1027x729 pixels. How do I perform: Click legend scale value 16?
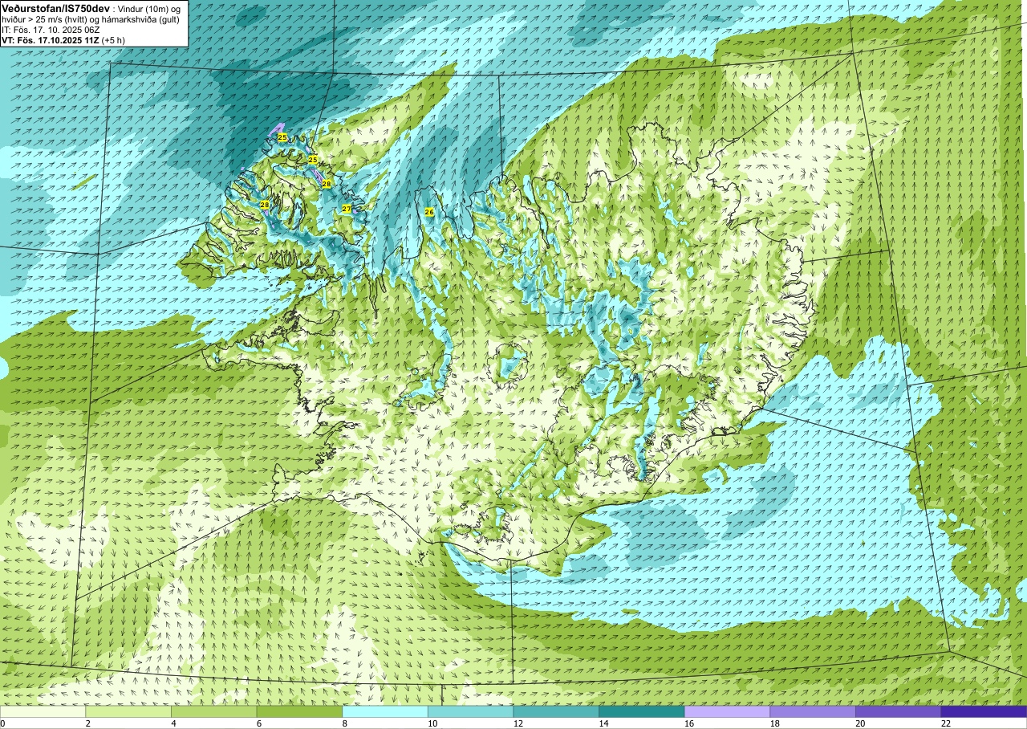pos(689,723)
